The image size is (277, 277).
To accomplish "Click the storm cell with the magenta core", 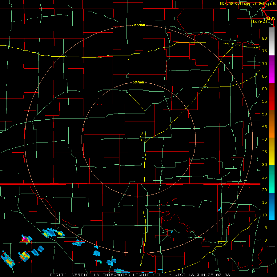I will click(x=26, y=239).
